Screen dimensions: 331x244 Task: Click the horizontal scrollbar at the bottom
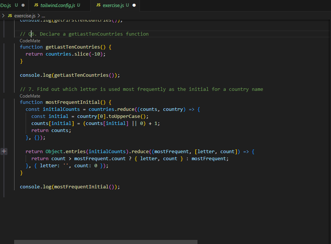(x=106, y=242)
